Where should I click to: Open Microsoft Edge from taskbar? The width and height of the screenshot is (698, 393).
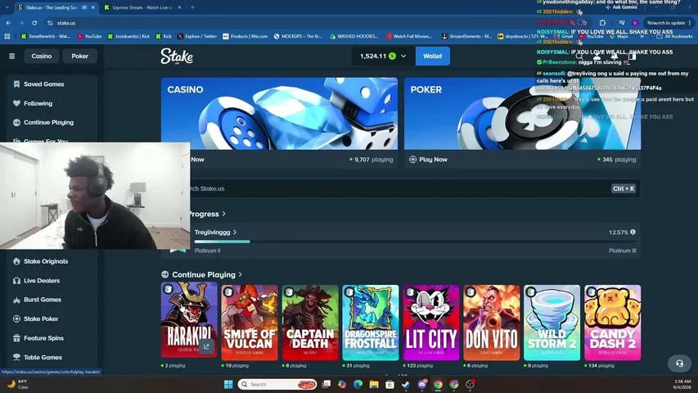tap(358, 384)
